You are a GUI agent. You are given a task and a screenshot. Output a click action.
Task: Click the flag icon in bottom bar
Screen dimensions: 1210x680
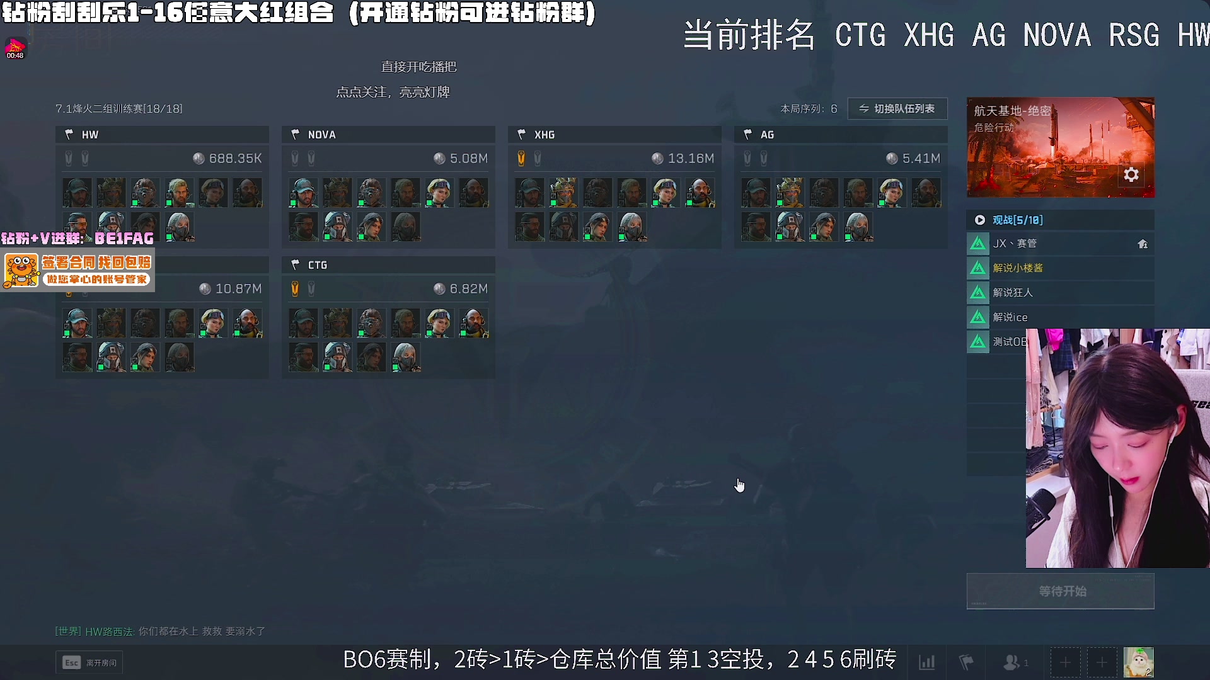tap(965, 662)
